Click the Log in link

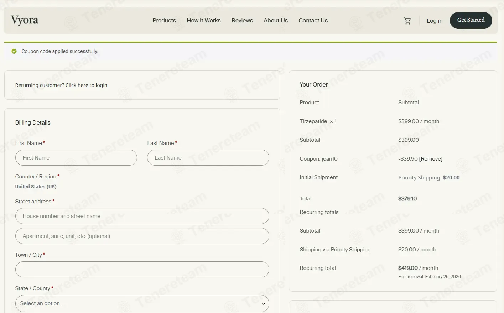[x=435, y=21]
